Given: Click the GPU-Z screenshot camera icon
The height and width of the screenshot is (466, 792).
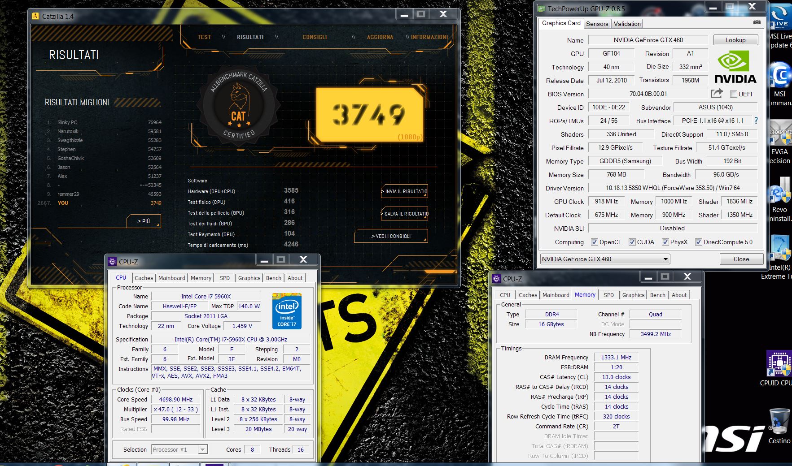Looking at the screenshot, I should [757, 22].
